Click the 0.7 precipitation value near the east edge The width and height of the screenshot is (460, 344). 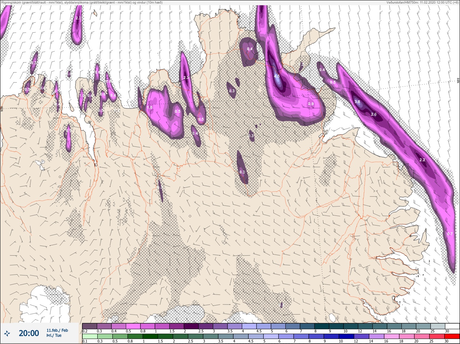coord(450,234)
